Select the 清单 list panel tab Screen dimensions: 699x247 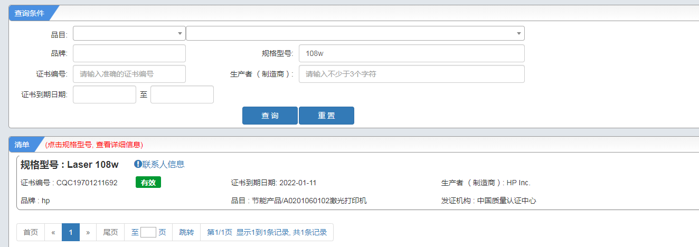pyautogui.click(x=22, y=145)
